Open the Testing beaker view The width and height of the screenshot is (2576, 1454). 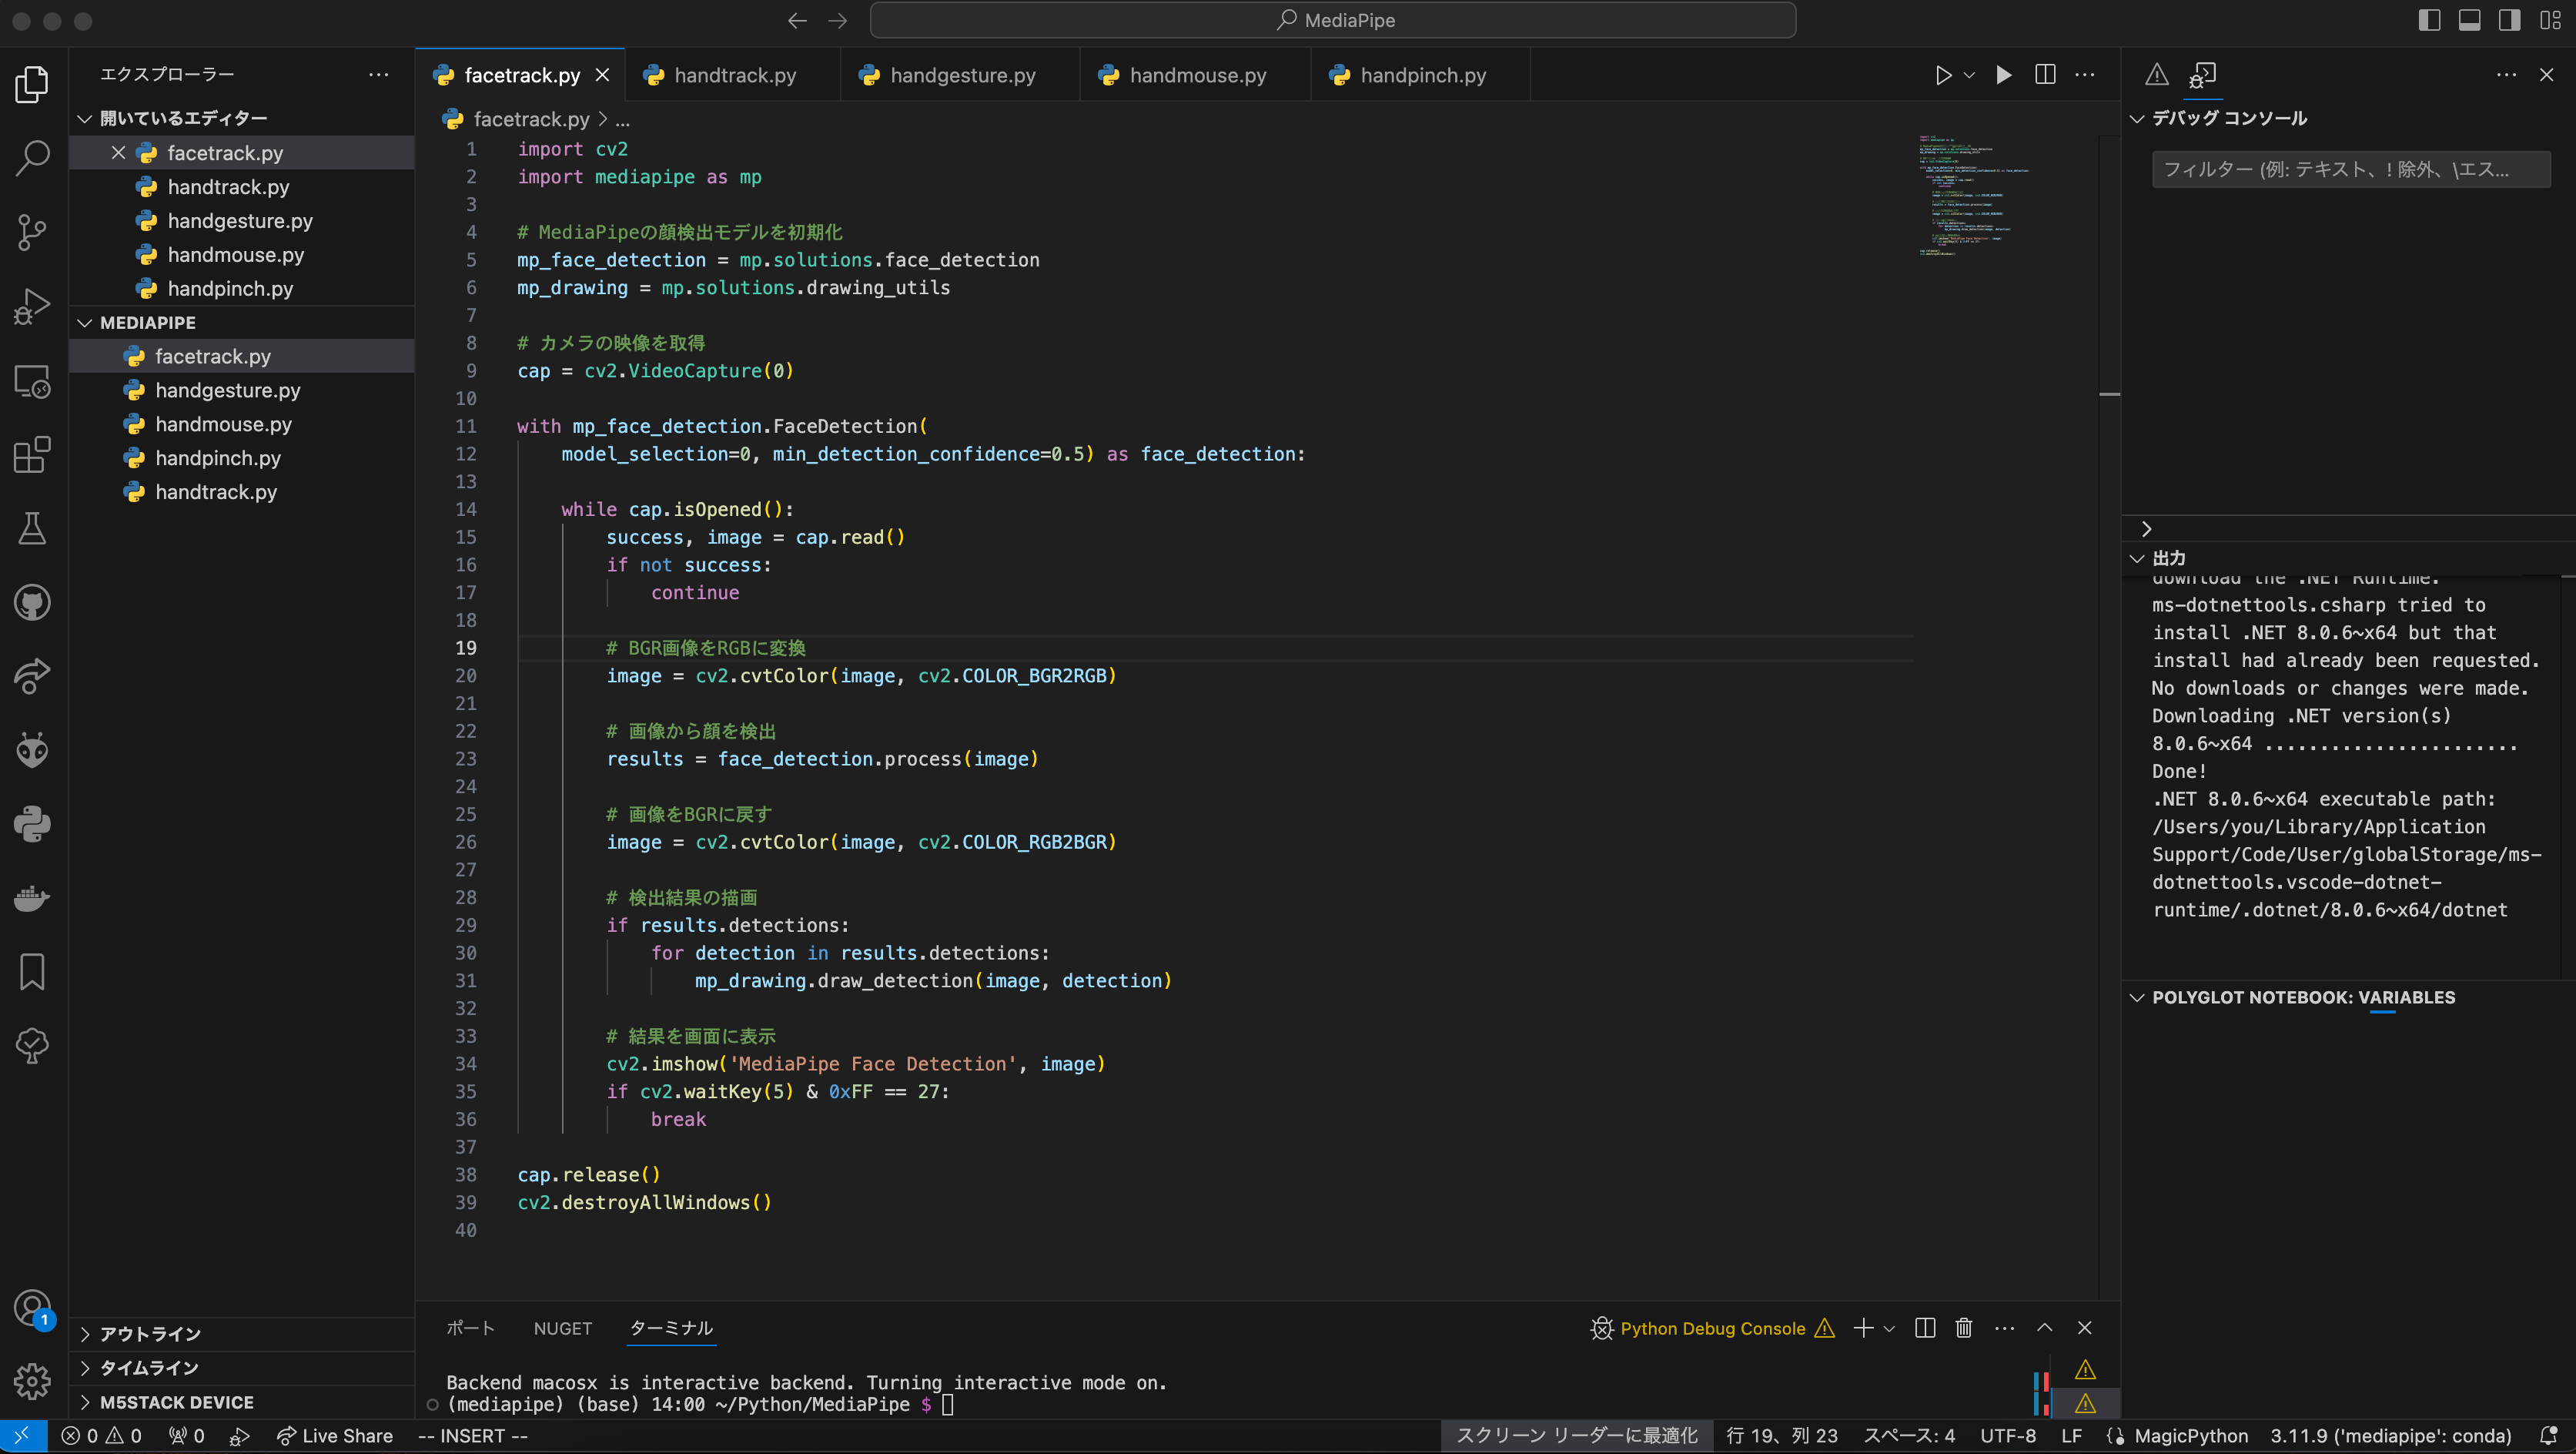(32, 528)
